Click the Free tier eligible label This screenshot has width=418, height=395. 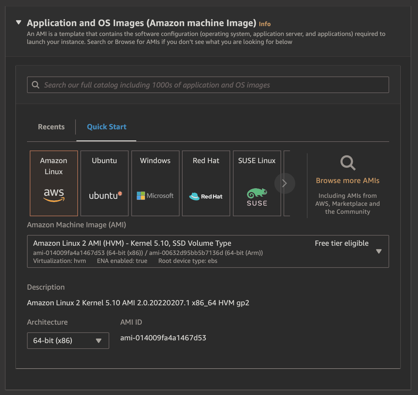pos(342,243)
